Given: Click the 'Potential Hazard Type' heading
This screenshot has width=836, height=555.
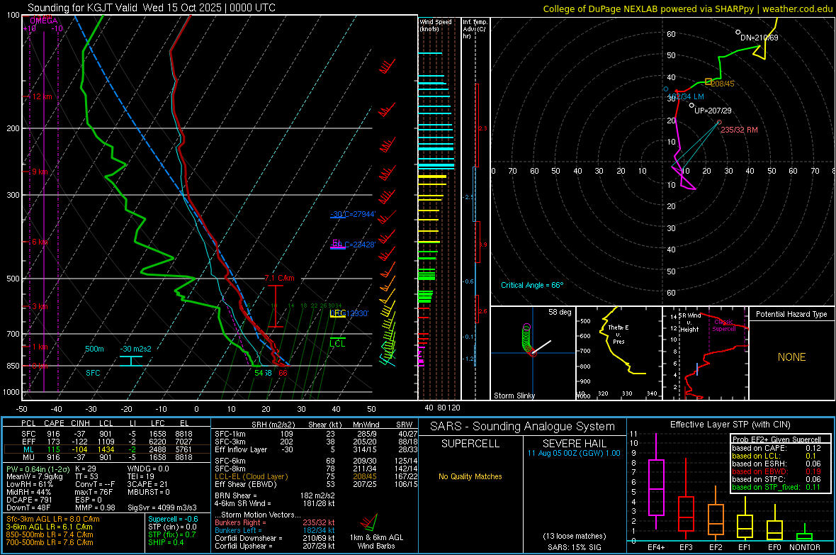Looking at the screenshot, I should pos(791,314).
